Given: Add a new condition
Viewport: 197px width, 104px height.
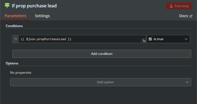Looking at the screenshot, I should (x=102, y=54).
